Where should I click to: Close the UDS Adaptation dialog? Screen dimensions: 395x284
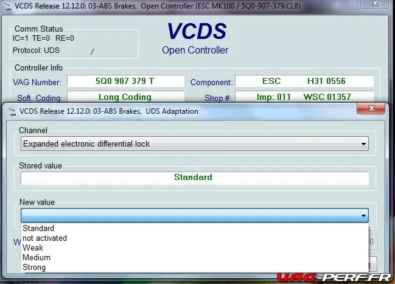(x=371, y=108)
